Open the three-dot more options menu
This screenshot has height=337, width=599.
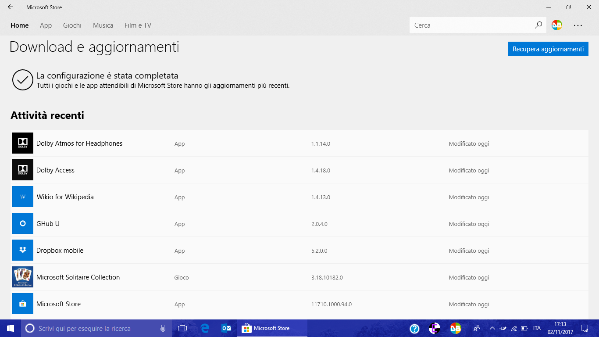[x=578, y=25]
